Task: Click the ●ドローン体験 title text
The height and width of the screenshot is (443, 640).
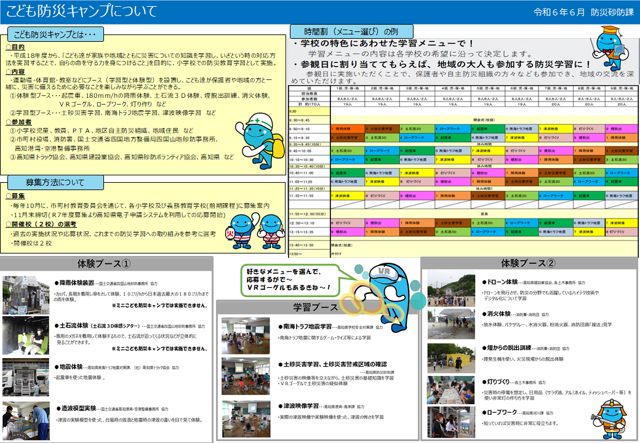Action: [500, 282]
